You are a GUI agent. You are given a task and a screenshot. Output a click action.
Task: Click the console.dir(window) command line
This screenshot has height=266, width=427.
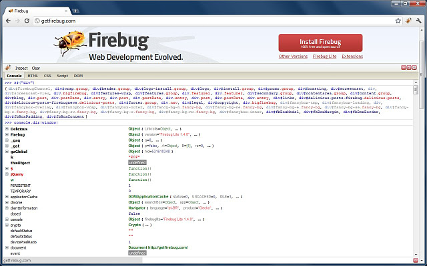[35, 122]
